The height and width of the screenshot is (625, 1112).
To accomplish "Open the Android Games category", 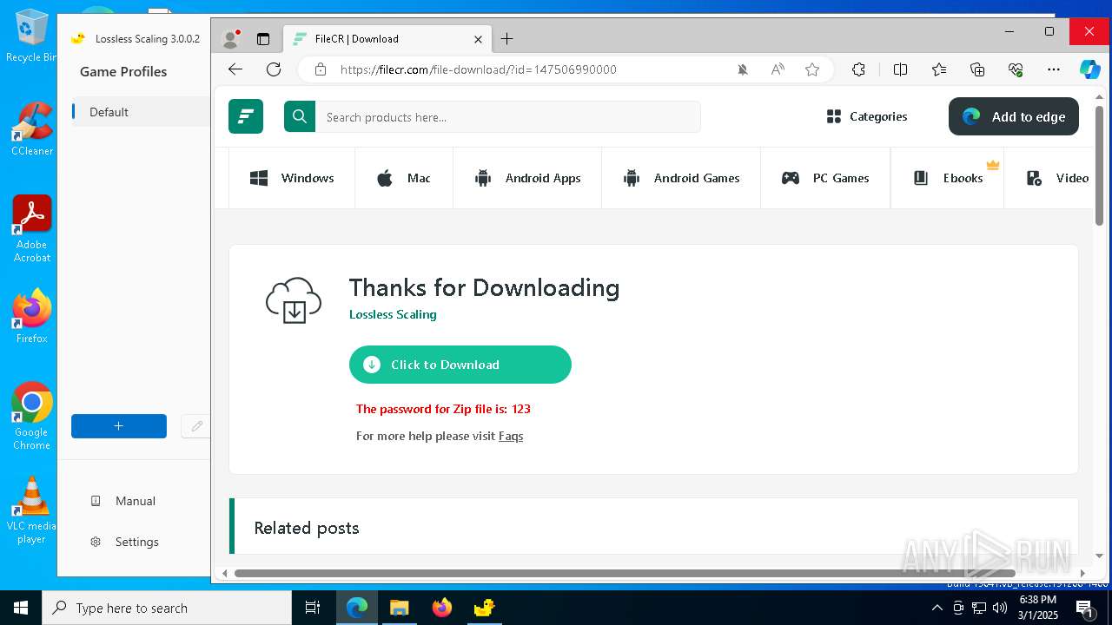I will pyautogui.click(x=681, y=178).
